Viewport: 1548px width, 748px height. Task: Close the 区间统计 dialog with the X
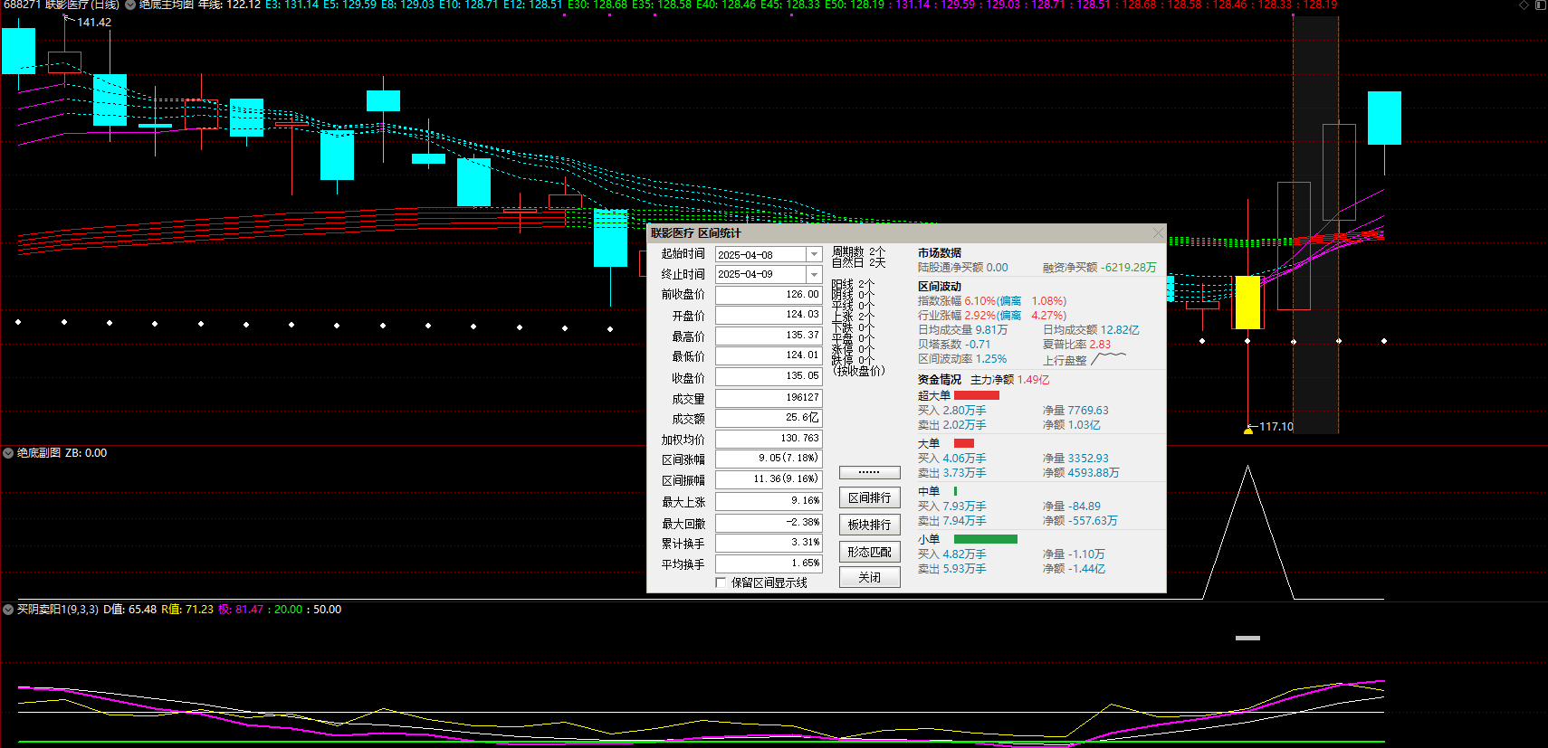pyautogui.click(x=1158, y=233)
